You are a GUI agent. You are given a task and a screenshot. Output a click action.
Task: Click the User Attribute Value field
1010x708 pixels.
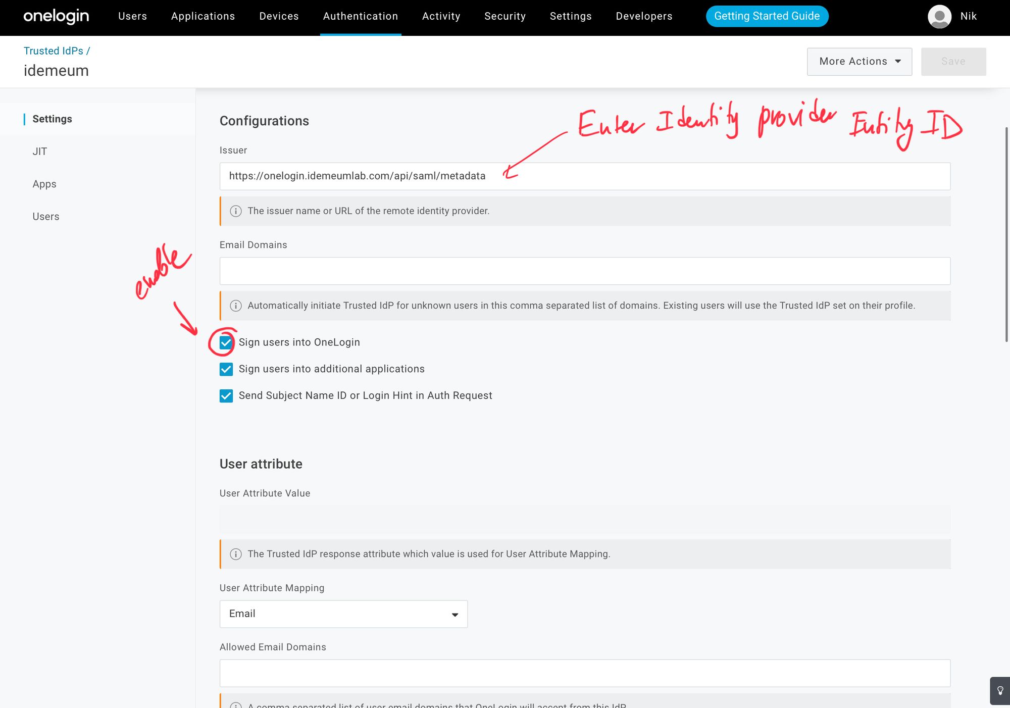(x=585, y=520)
